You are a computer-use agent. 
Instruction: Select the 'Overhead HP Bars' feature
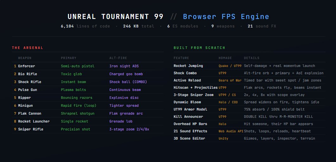(x=191, y=124)
